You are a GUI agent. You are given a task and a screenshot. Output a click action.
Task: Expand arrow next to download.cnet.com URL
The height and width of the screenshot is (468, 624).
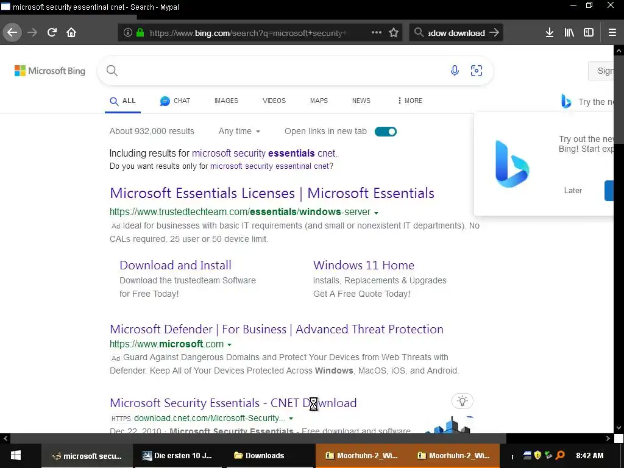click(x=291, y=419)
